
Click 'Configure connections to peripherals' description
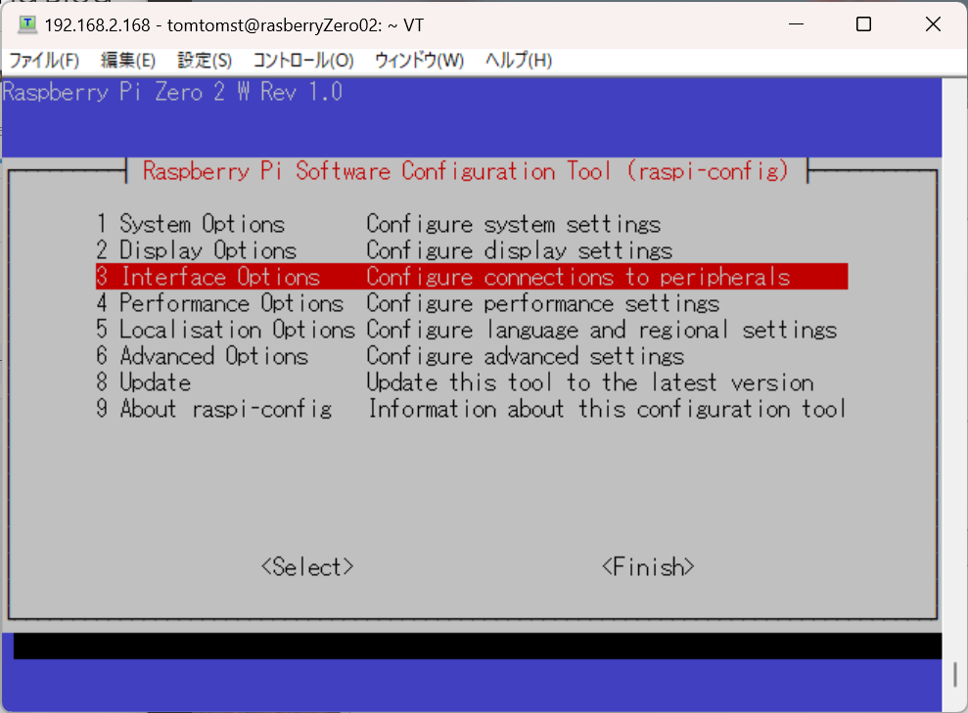(578, 277)
